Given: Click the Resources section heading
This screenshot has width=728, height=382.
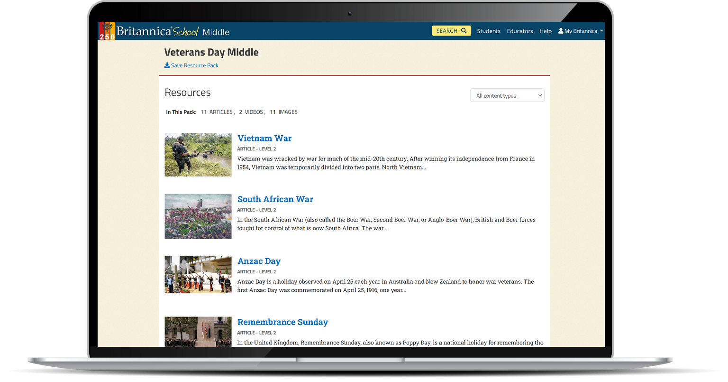Looking at the screenshot, I should pos(188,93).
